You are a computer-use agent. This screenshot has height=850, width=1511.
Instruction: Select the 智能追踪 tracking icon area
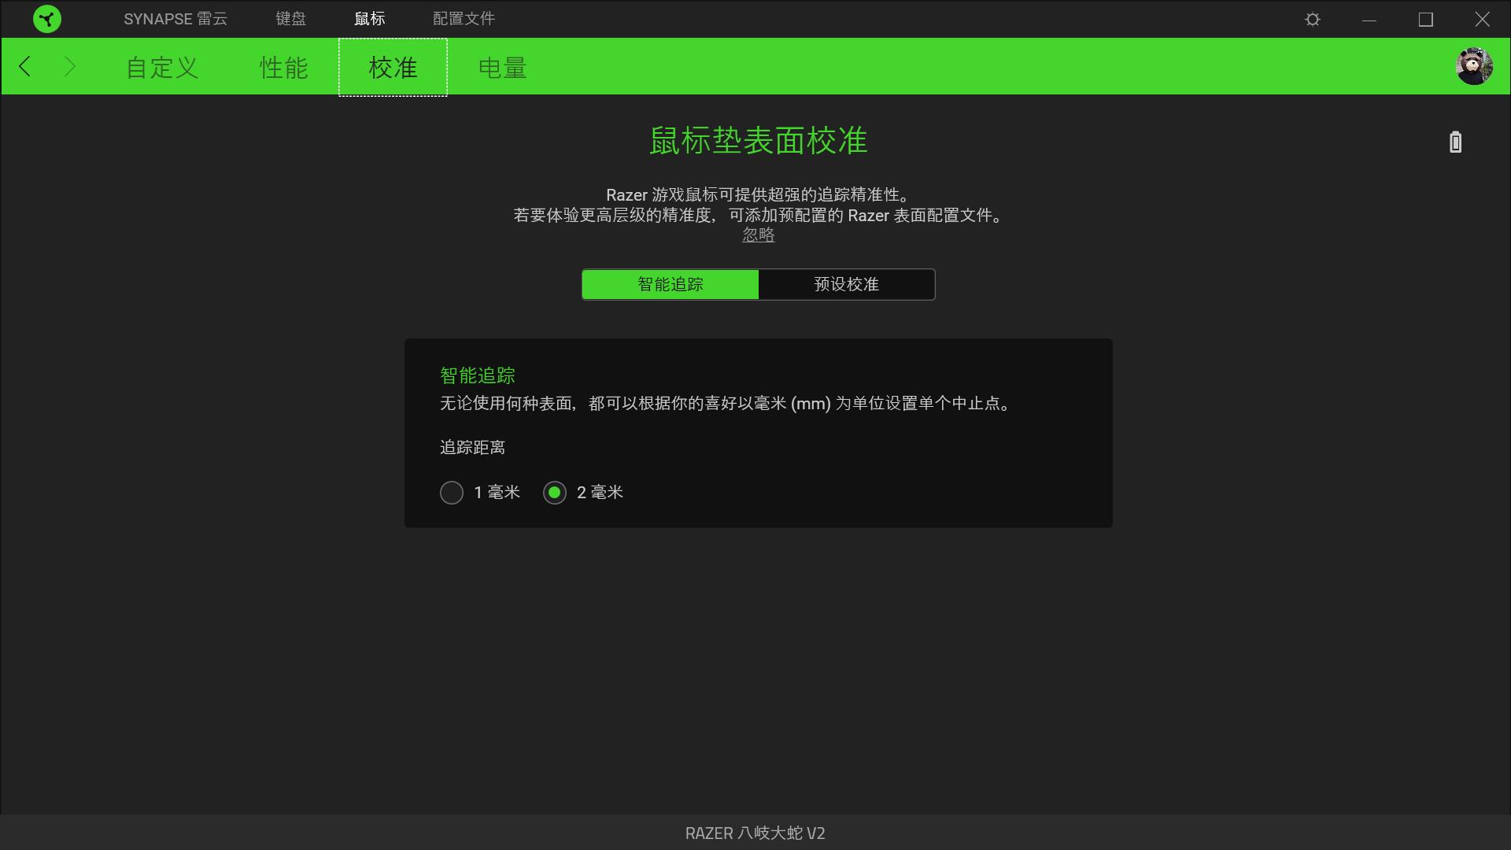(475, 375)
